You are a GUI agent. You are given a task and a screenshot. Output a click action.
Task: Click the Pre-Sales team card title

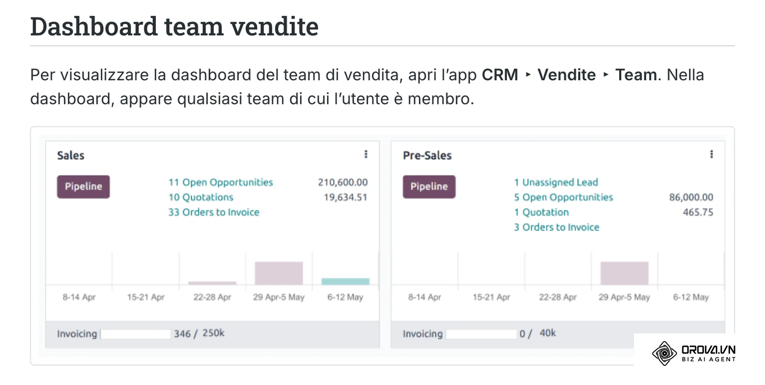pyautogui.click(x=427, y=155)
